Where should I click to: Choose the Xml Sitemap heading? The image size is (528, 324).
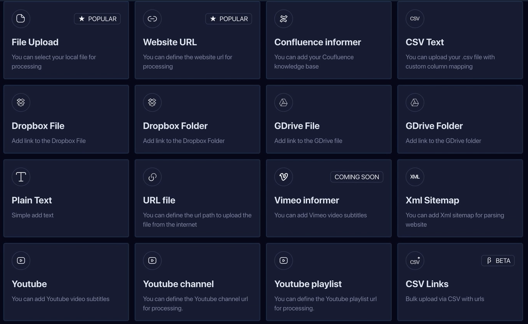click(x=432, y=200)
